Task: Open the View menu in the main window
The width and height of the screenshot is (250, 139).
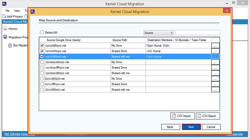Action: [x=17, y=11]
